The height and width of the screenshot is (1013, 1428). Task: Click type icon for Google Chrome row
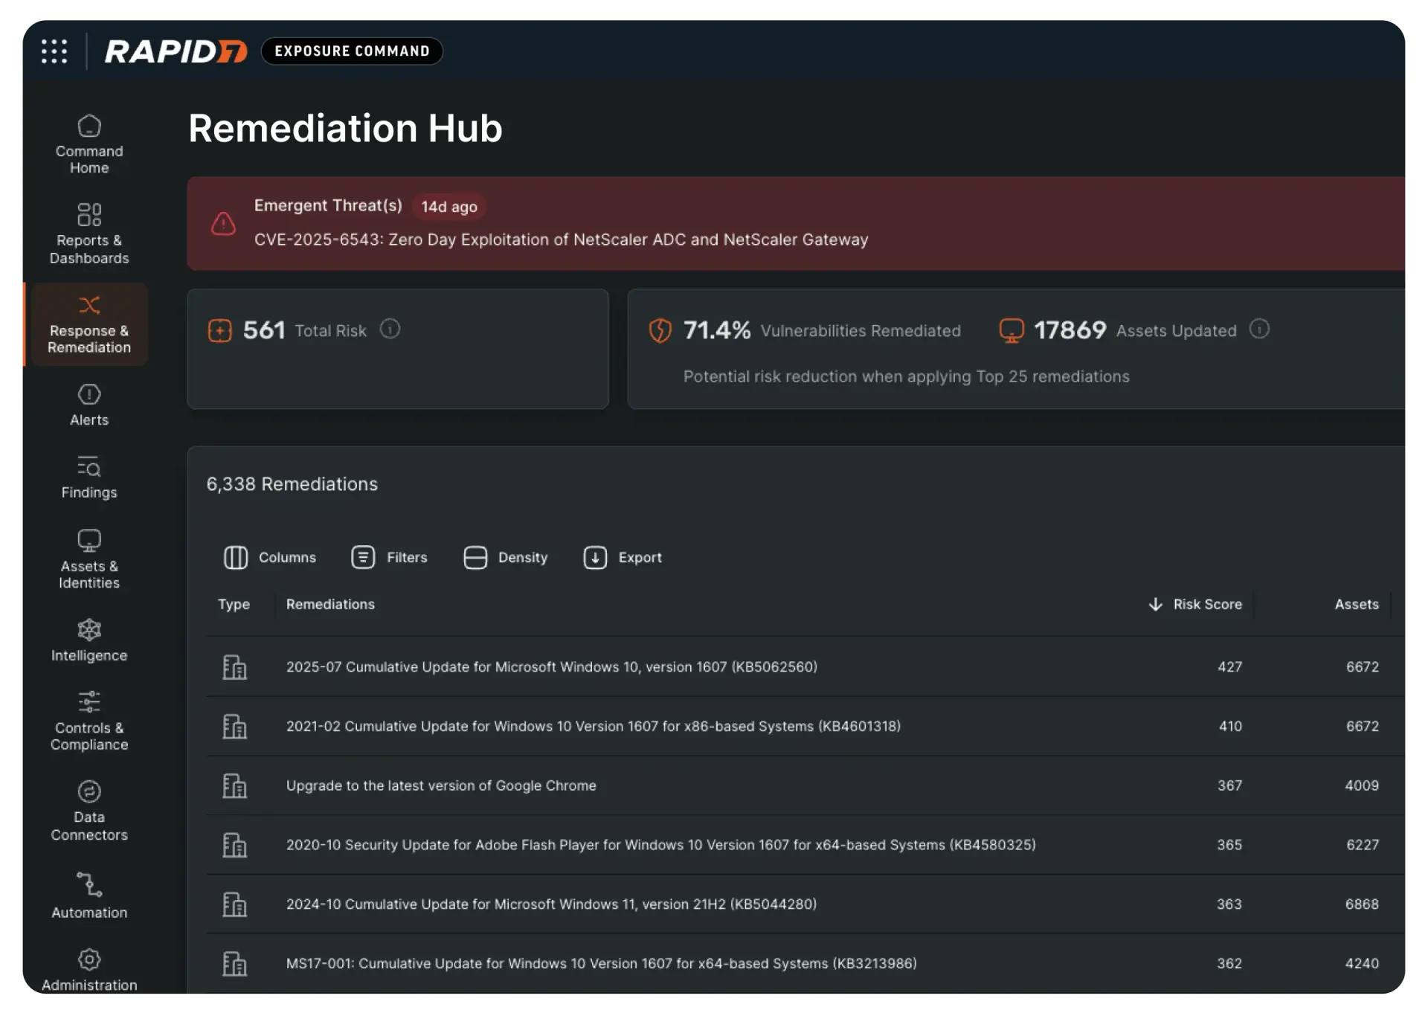coord(234,785)
